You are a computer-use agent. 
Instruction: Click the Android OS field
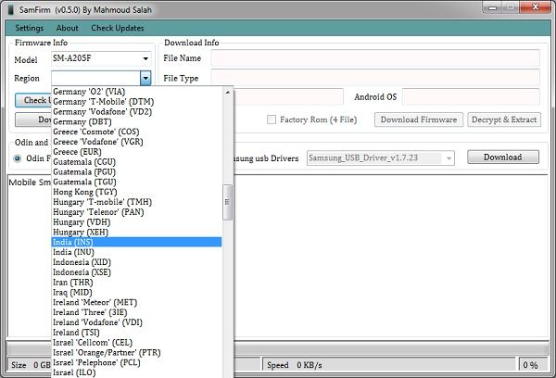[471, 96]
